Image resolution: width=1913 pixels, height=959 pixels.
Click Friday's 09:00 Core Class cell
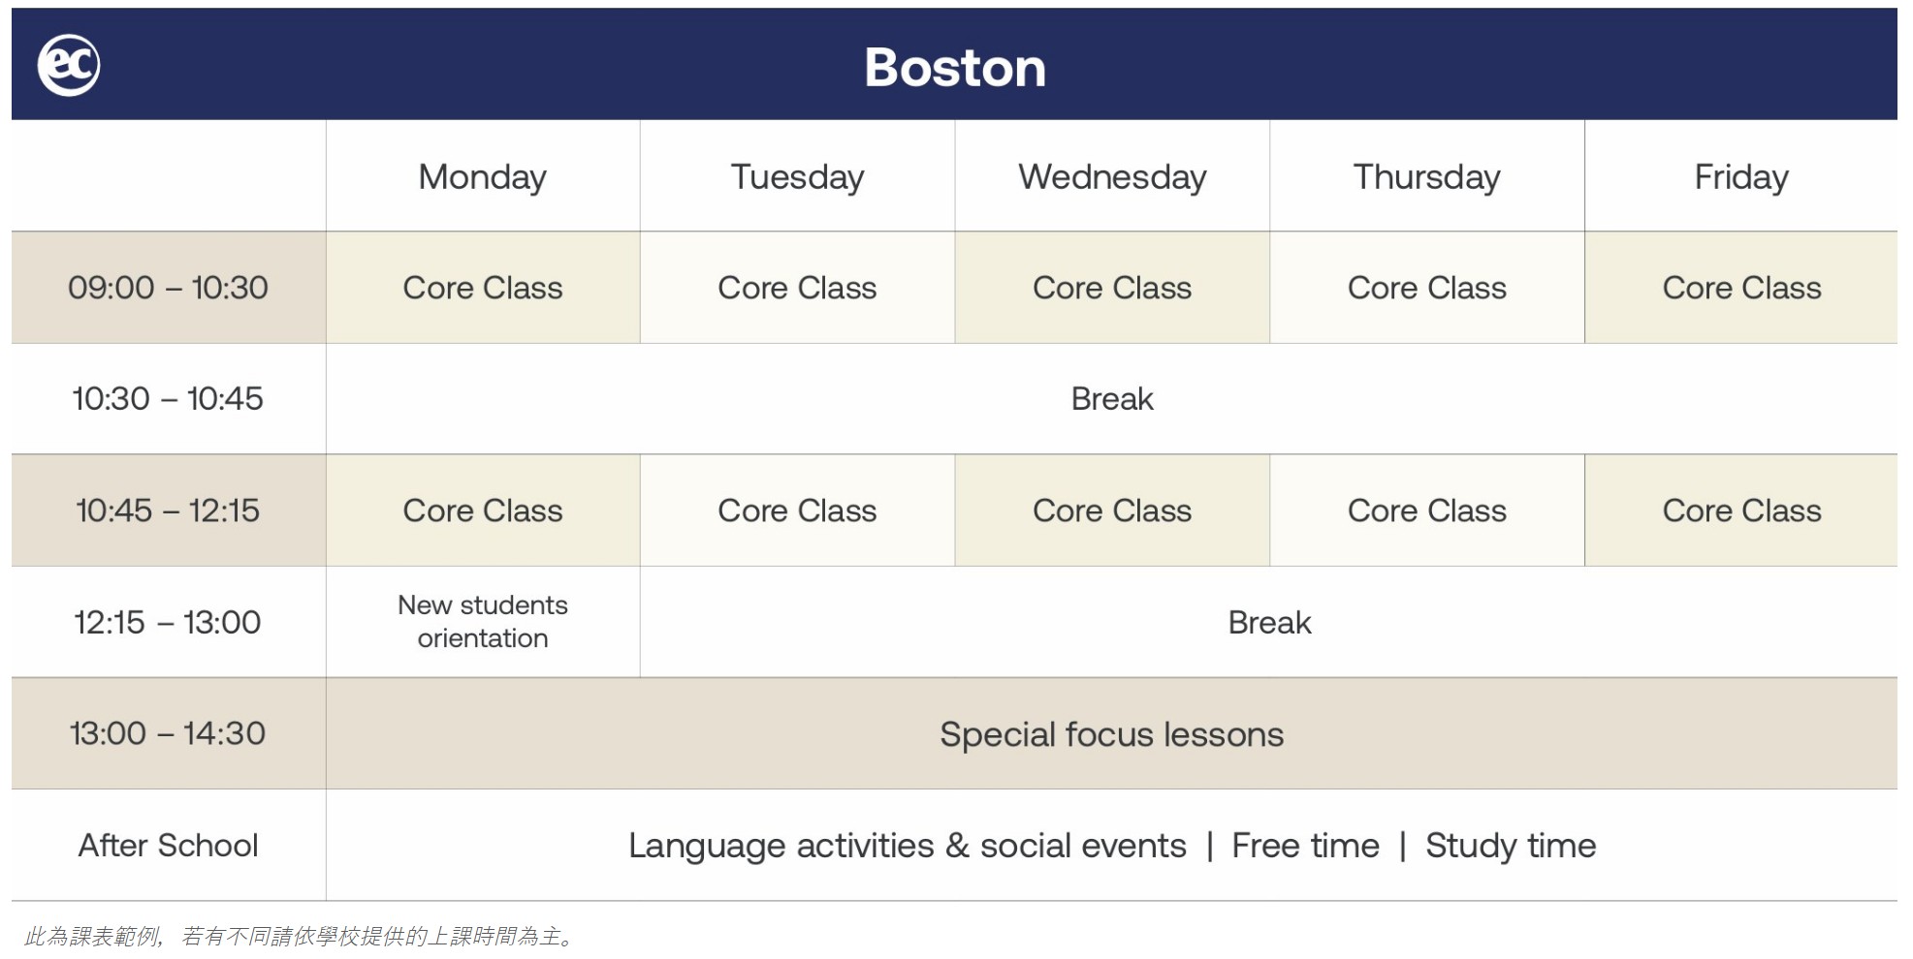click(1741, 288)
